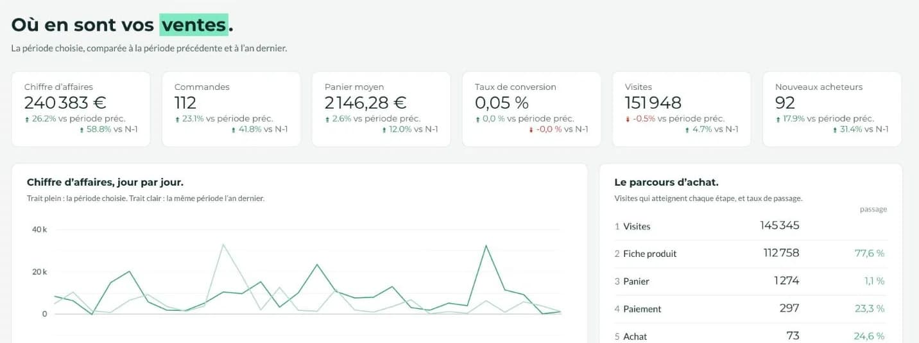The height and width of the screenshot is (343, 919).
Task: Click the "0" y-axis label on the chart
Action: coord(45,314)
